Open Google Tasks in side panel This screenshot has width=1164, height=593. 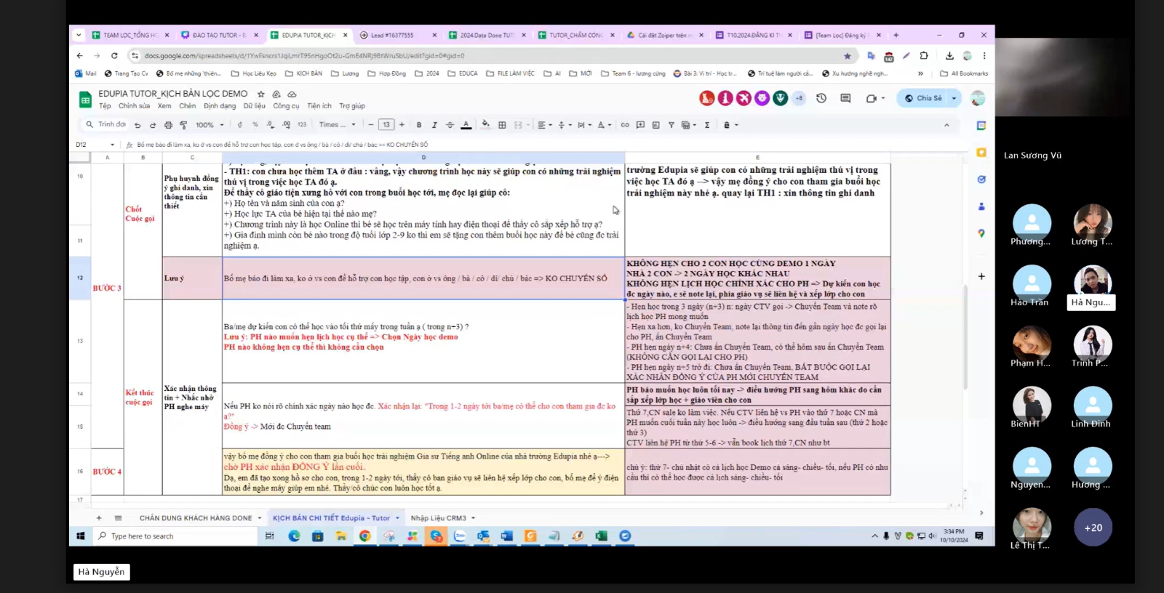point(981,179)
